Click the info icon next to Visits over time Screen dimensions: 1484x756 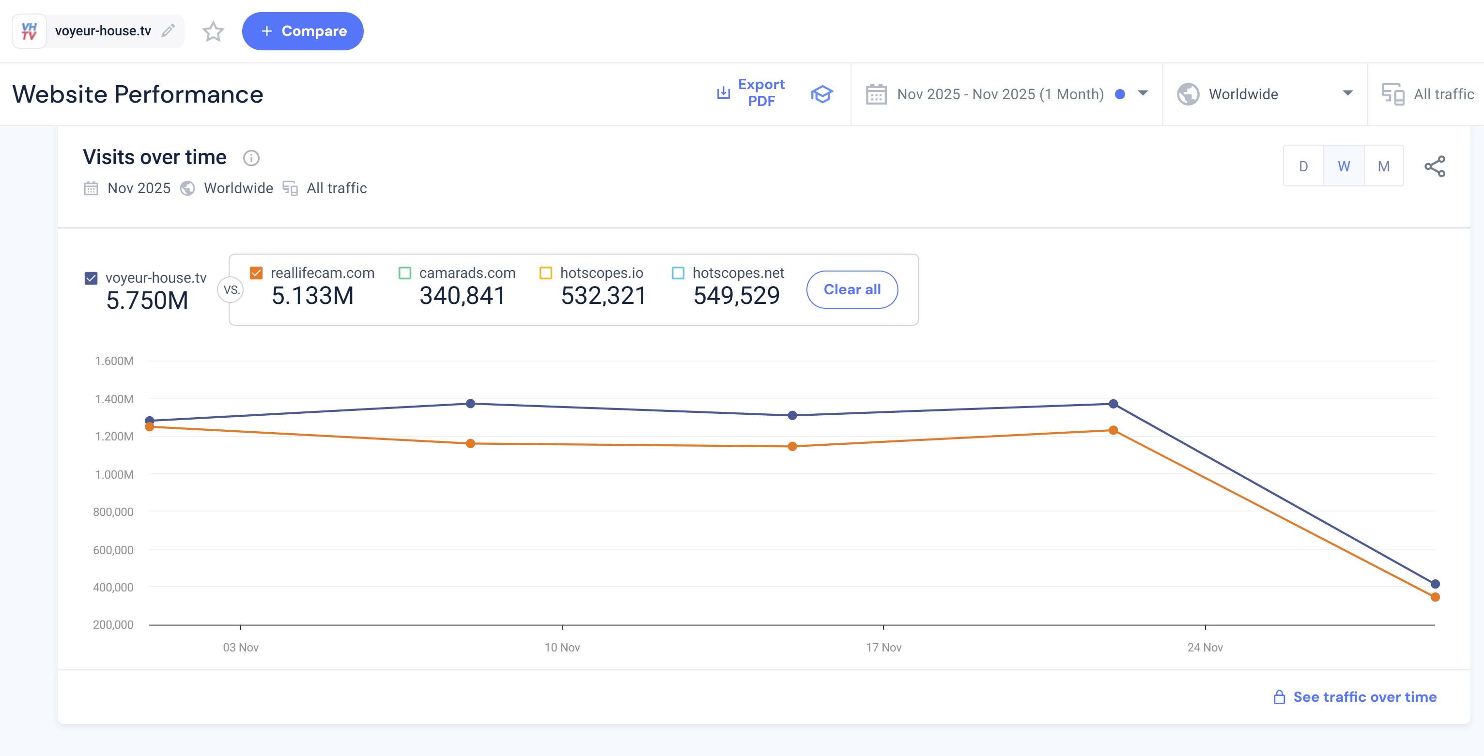point(251,158)
